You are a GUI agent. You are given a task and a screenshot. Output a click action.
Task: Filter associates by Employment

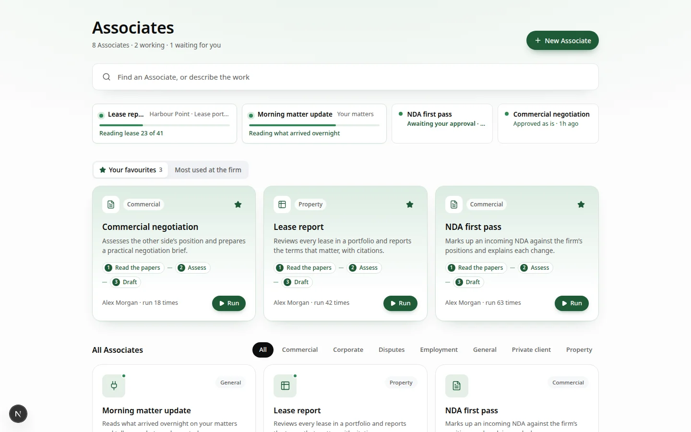tap(439, 350)
